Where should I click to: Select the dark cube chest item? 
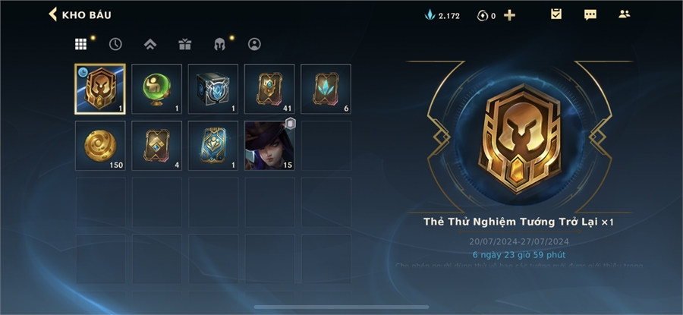[213, 89]
